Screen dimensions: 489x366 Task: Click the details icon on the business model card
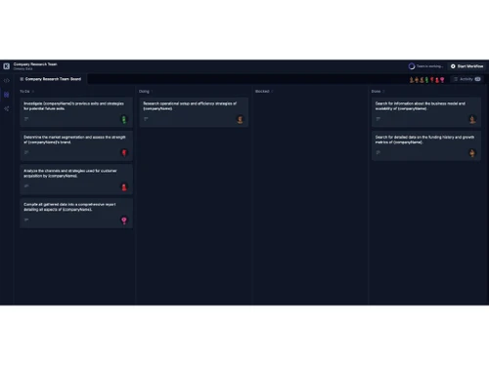pyautogui.click(x=378, y=119)
